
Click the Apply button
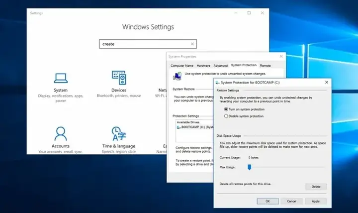316,201
